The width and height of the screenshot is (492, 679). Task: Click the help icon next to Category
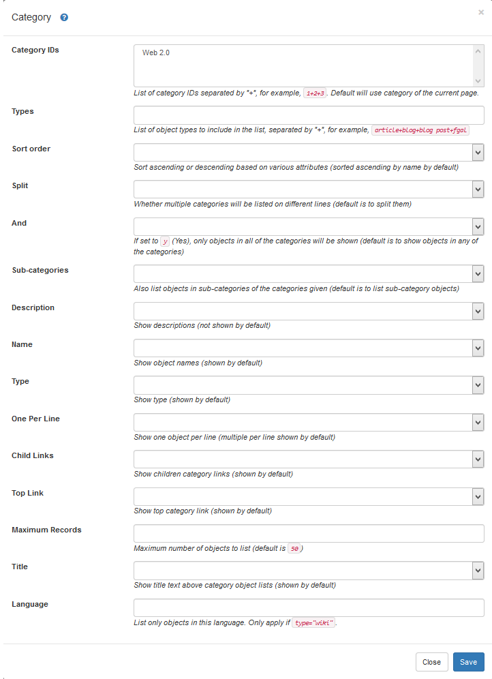(64, 18)
